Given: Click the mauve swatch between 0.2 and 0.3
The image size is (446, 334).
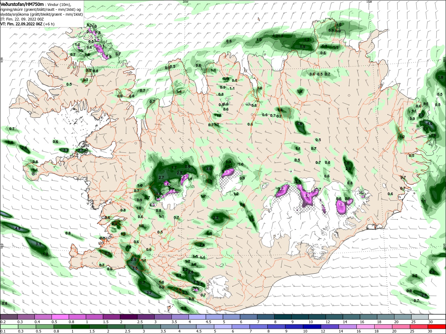Looking at the screenshot, I should coord(9,317).
